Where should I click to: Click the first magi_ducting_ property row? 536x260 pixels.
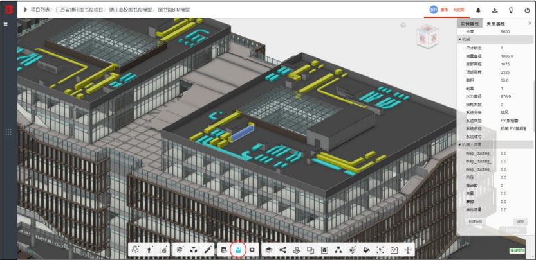click(x=495, y=153)
